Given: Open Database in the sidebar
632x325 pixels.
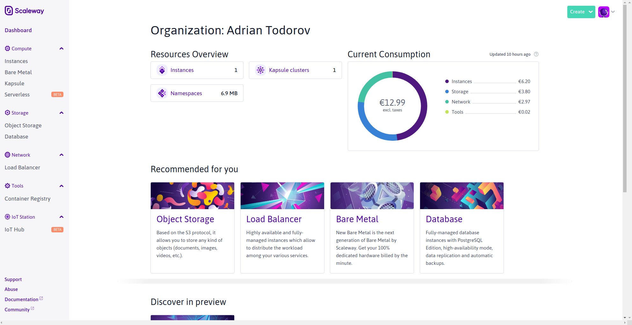Looking at the screenshot, I should [x=16, y=137].
